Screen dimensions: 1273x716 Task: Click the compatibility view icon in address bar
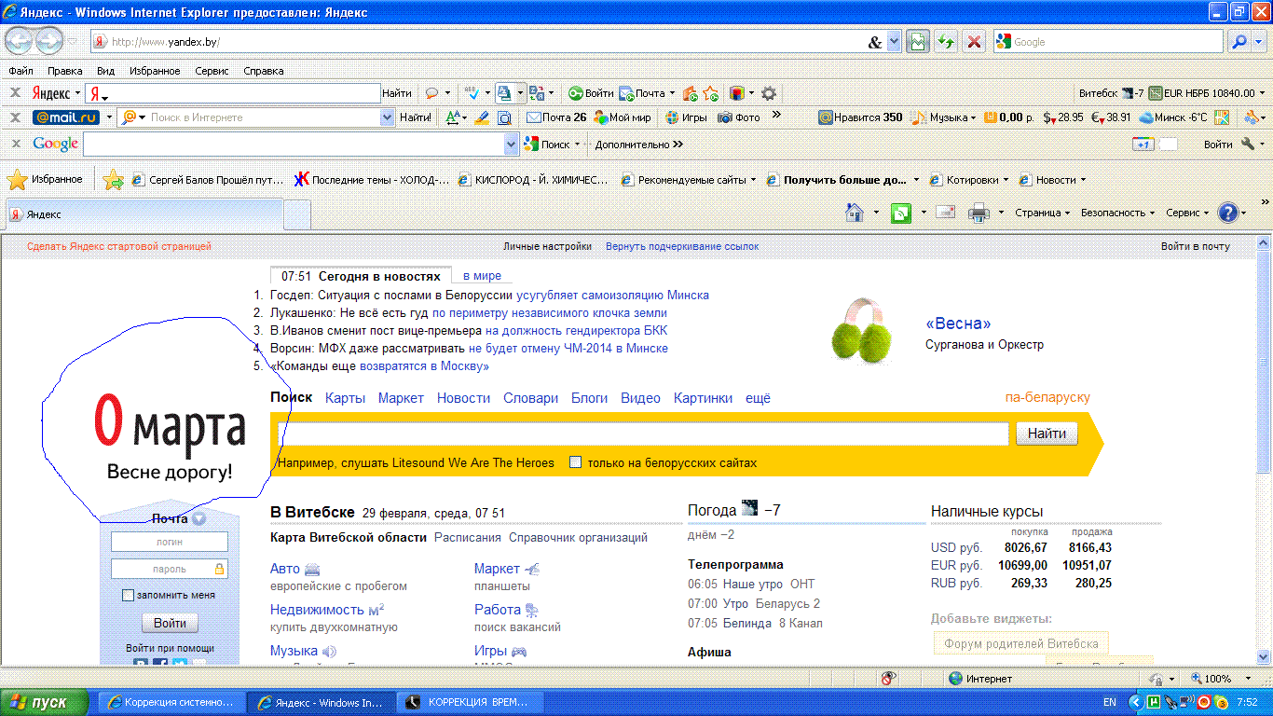(x=918, y=42)
